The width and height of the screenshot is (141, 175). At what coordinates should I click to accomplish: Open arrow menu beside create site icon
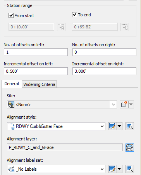click(131, 104)
